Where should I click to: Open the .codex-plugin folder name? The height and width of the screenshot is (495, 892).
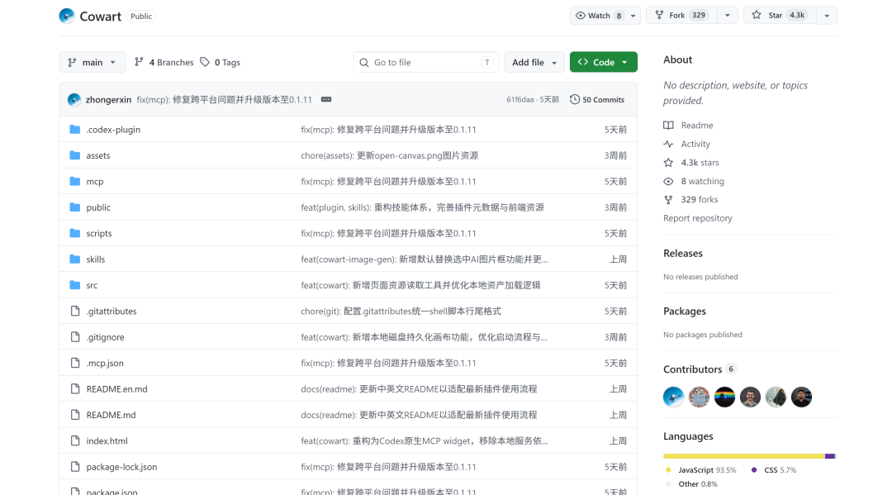(113, 130)
